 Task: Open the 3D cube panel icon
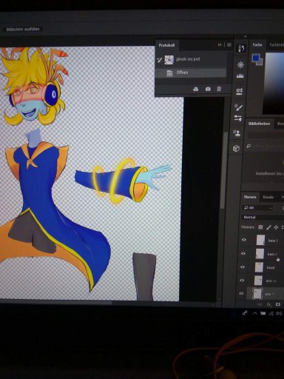coord(236,148)
